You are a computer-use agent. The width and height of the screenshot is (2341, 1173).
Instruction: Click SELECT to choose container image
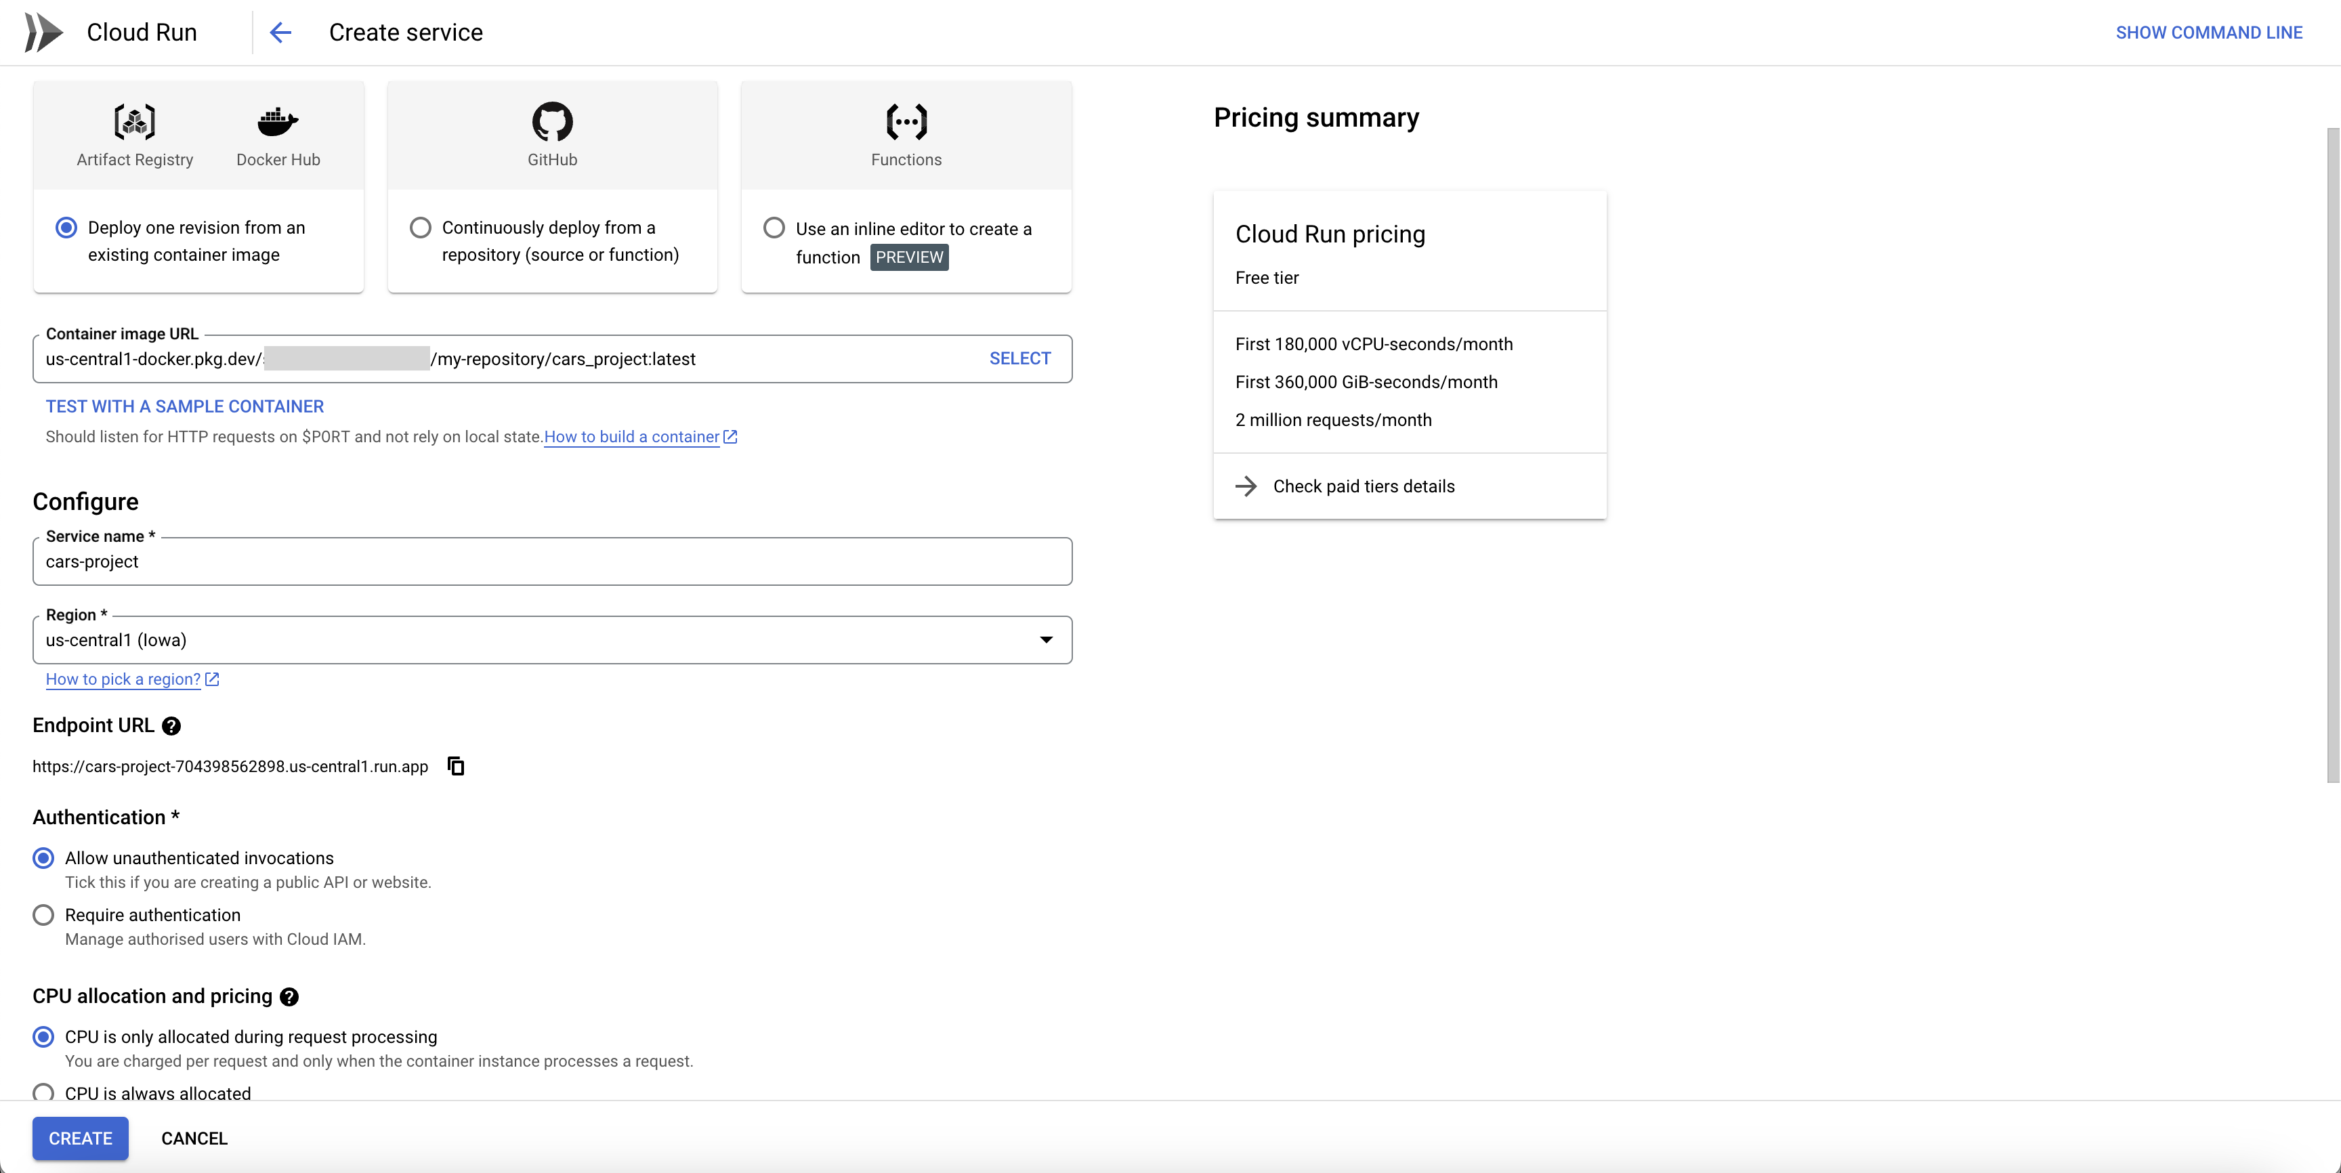pos(1019,358)
